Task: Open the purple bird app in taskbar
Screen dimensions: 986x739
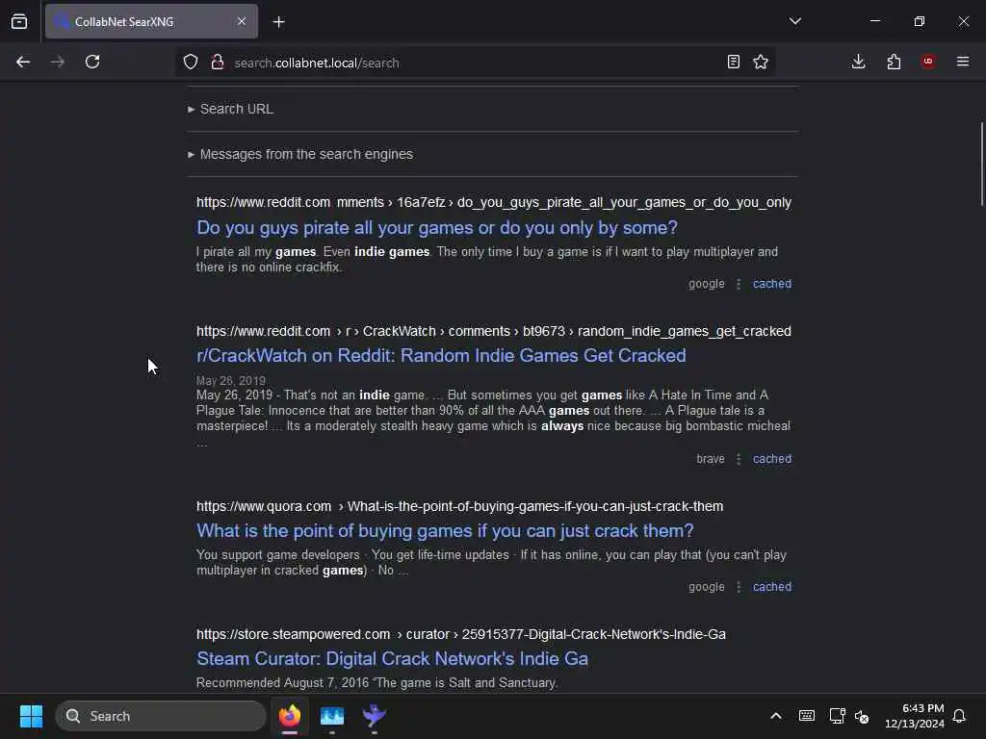Action: (375, 716)
